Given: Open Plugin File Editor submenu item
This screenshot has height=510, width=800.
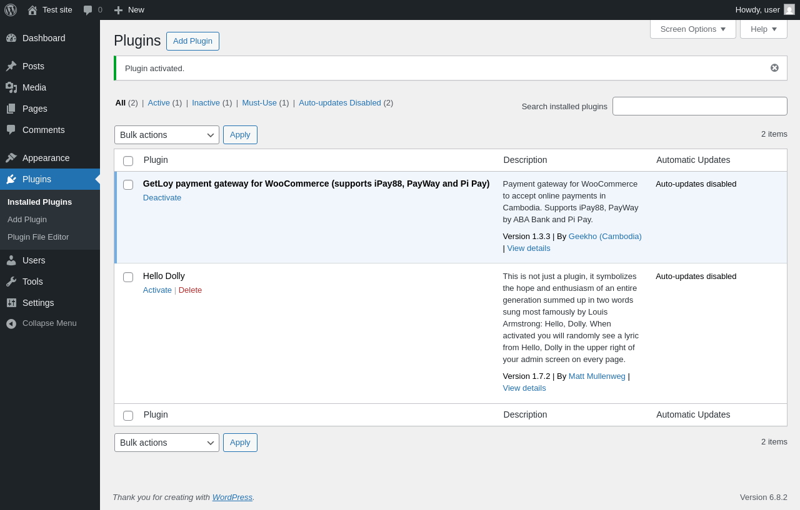Looking at the screenshot, I should click(38, 237).
